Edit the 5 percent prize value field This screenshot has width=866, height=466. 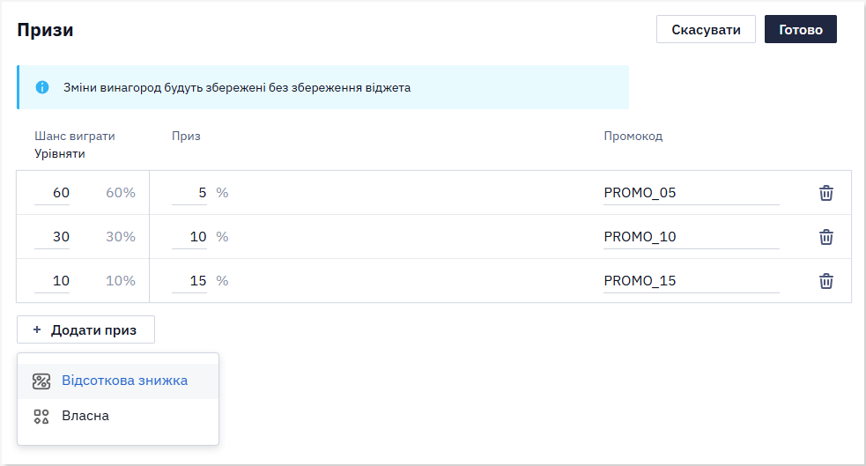(x=189, y=193)
